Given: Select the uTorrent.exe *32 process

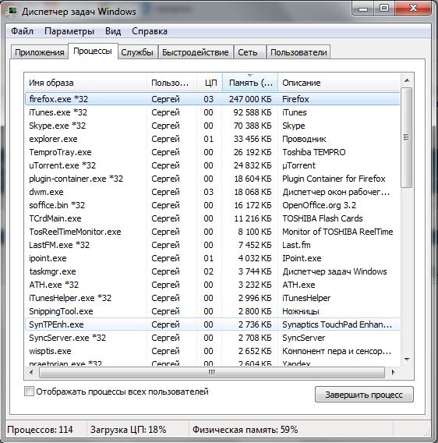Looking at the screenshot, I should (212, 165).
